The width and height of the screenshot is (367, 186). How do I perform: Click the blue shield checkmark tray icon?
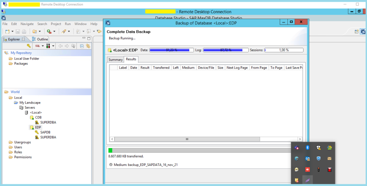click(x=319, y=158)
